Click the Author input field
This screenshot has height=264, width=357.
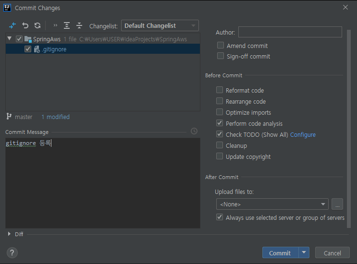tap(290, 32)
